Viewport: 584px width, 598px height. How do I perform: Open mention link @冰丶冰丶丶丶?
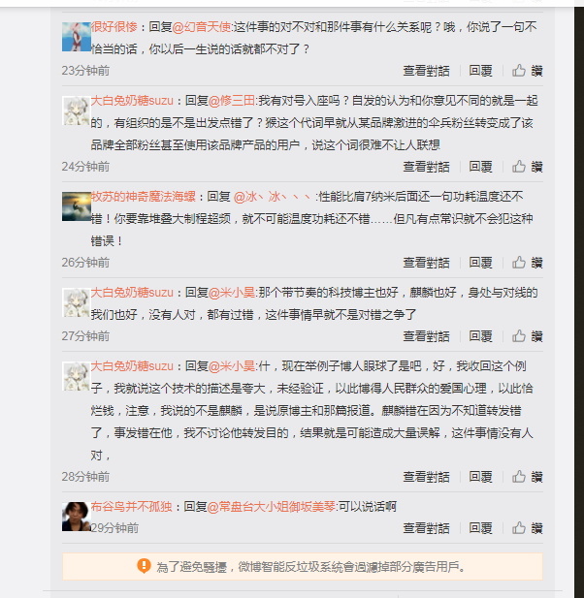(x=275, y=197)
